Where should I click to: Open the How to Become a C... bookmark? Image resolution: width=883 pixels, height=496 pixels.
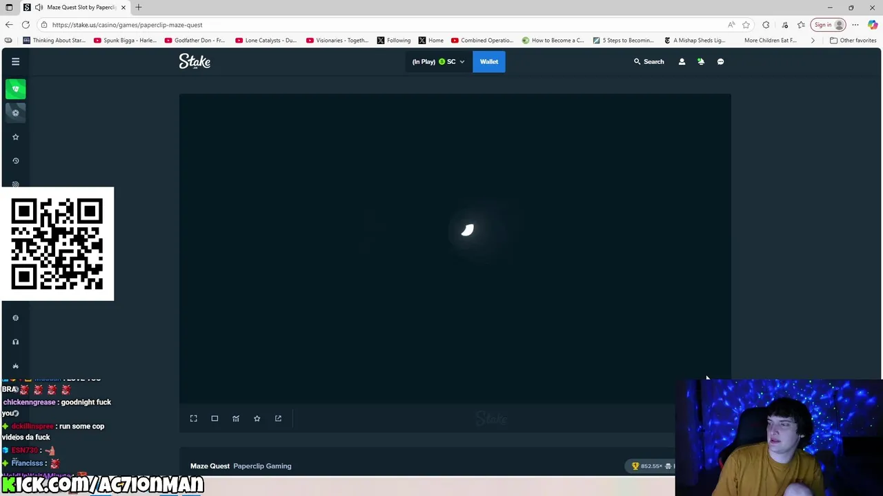553,40
